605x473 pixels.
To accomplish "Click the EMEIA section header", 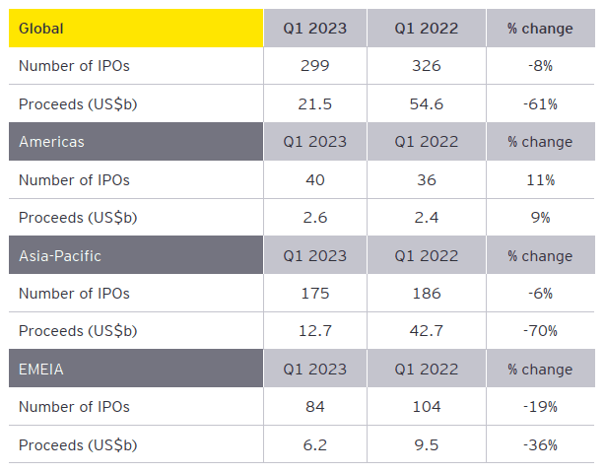I will pyautogui.click(x=136, y=369).
